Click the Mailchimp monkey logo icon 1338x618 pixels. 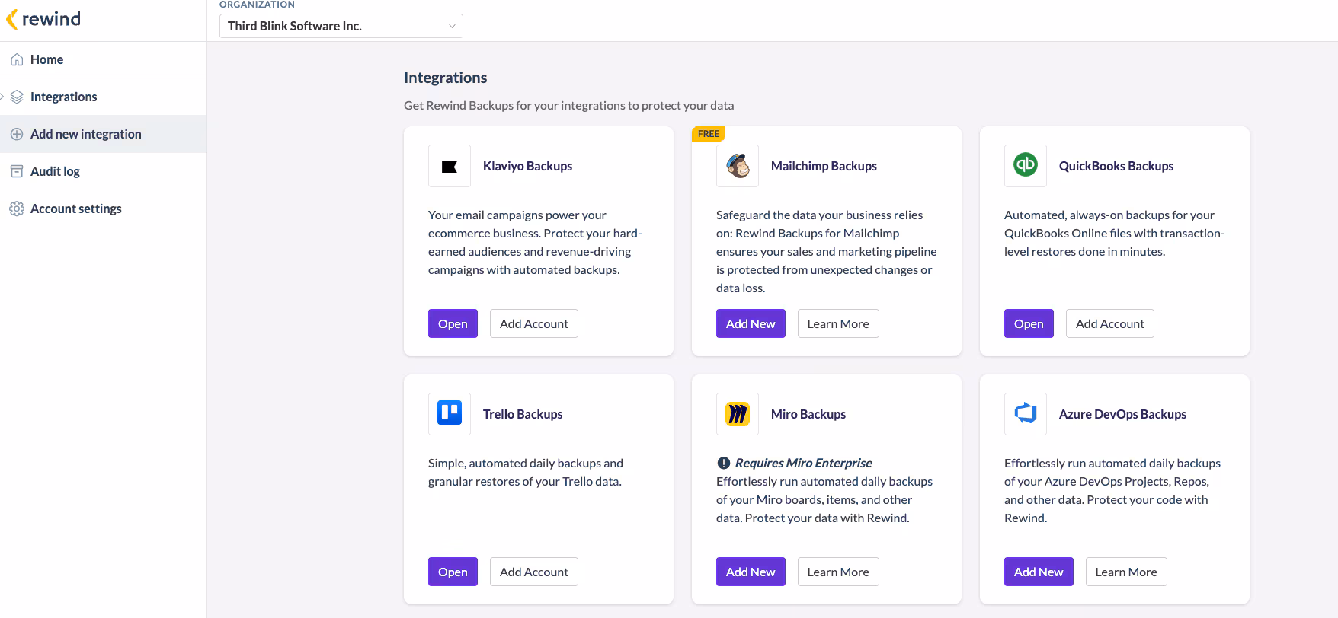[x=738, y=166]
